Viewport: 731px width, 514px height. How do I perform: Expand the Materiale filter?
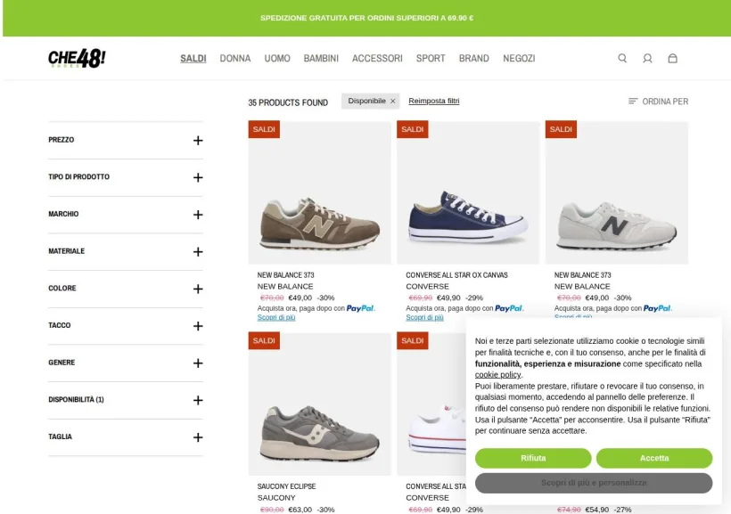pyautogui.click(x=126, y=251)
